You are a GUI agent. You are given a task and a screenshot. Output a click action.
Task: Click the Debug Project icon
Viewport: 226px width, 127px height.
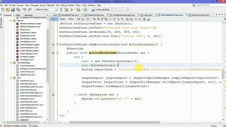pos(78,10)
